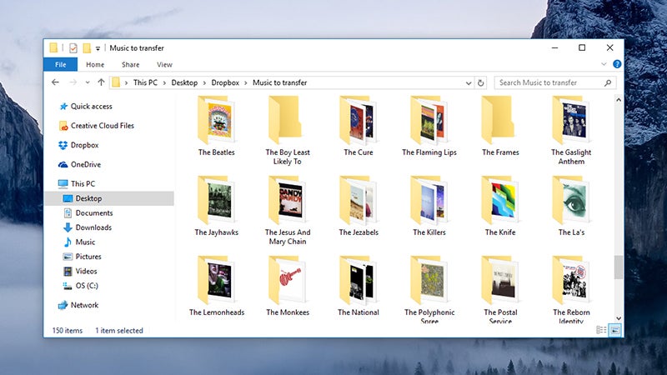Open Creative Cloud Files in sidebar
667x375 pixels.
[x=102, y=126]
